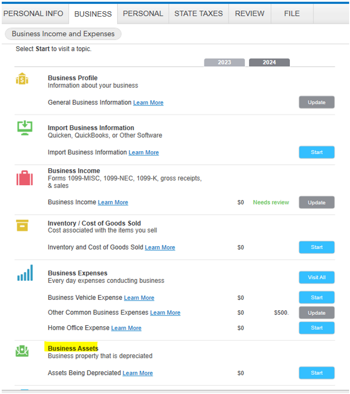Click the Business Income and Expenses breadcrumb
The width and height of the screenshot is (350, 394).
[63, 34]
